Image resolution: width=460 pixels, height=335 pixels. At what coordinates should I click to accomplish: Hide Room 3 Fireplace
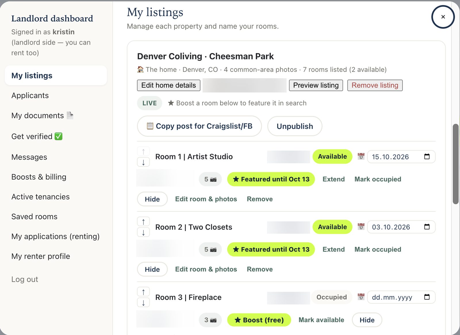point(367,320)
